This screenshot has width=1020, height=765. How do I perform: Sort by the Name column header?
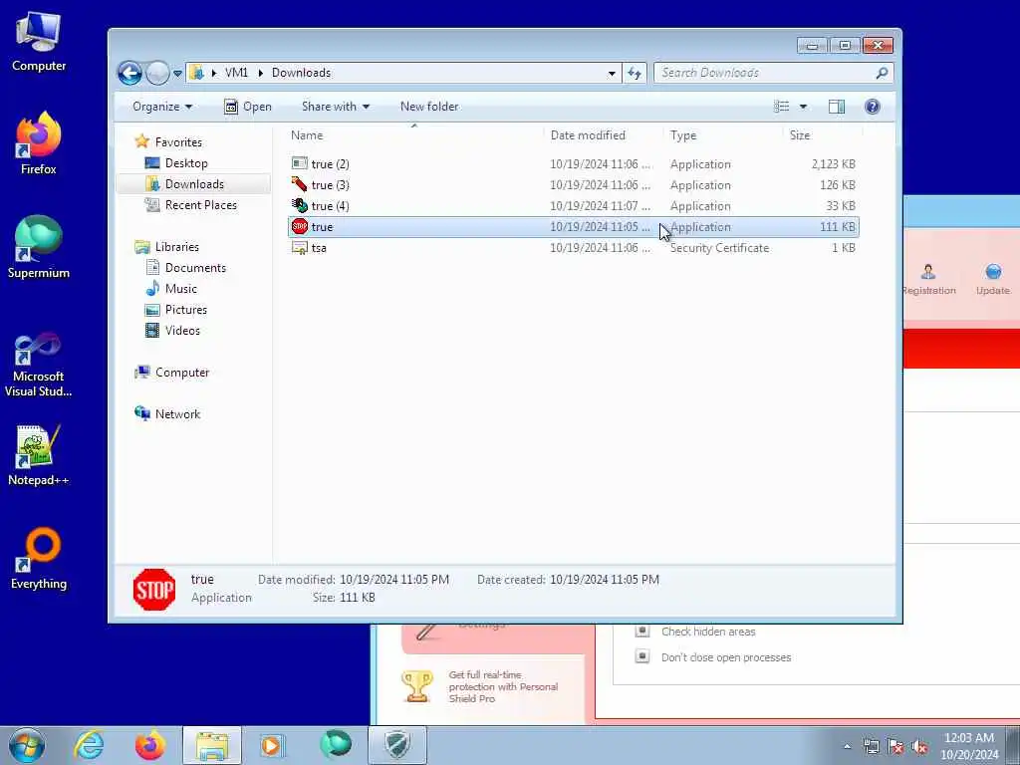coord(415,135)
